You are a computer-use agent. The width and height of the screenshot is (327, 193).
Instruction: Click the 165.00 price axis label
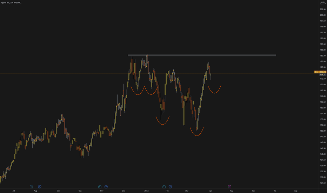tap(323, 96)
